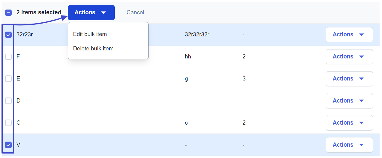
Task: Click the select-all indeterminate checkbox
Action: [x=8, y=13]
